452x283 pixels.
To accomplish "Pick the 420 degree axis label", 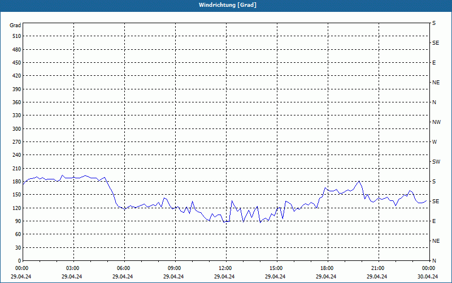I will click(x=17, y=76).
